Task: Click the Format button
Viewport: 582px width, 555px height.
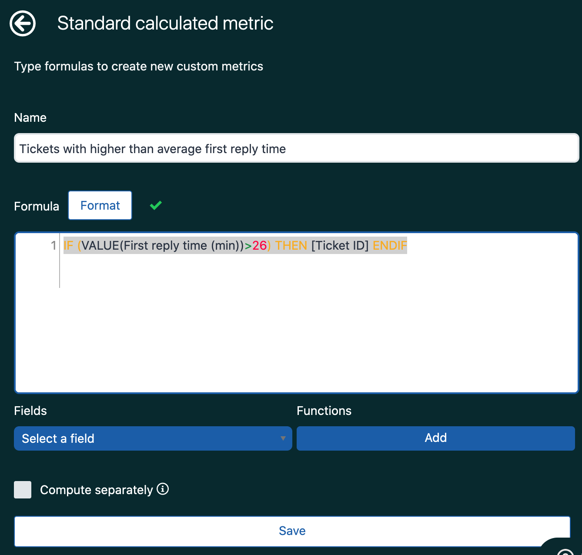Action: [100, 205]
